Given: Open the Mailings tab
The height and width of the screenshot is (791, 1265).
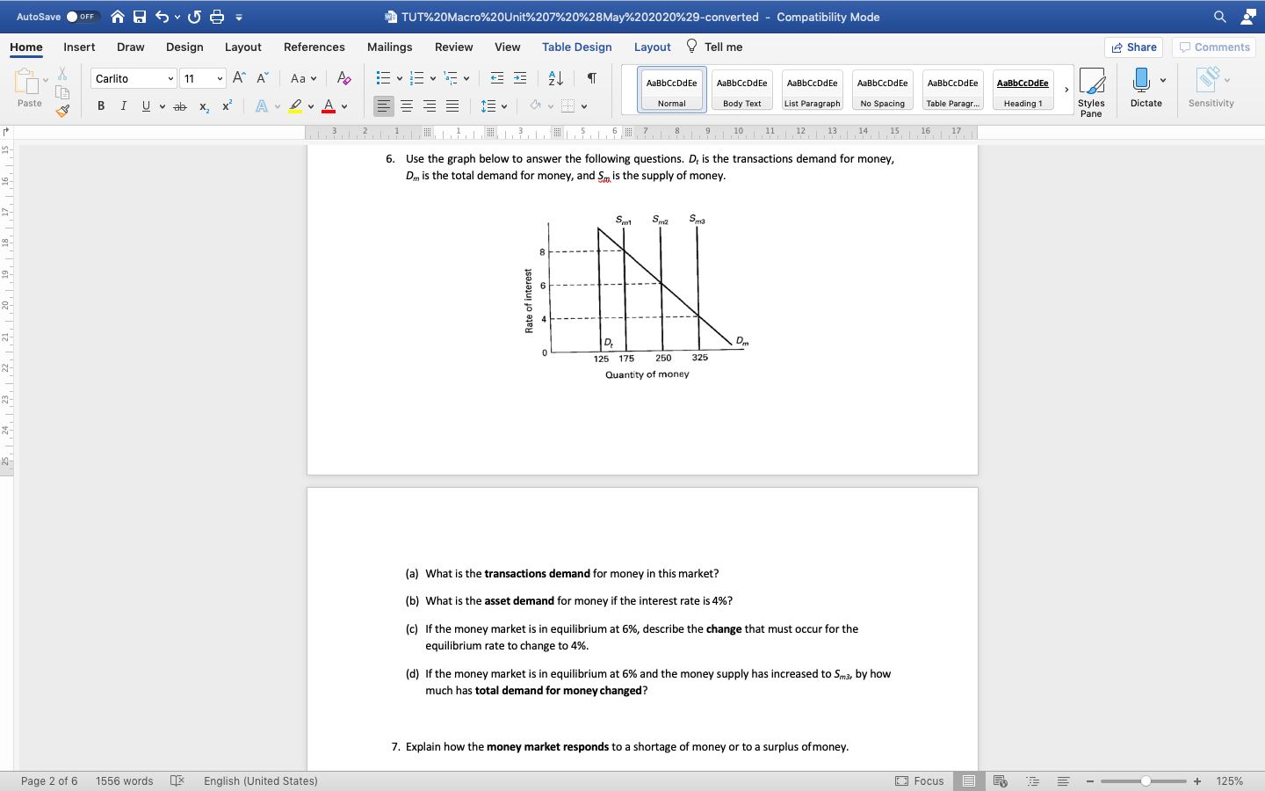Looking at the screenshot, I should [390, 47].
